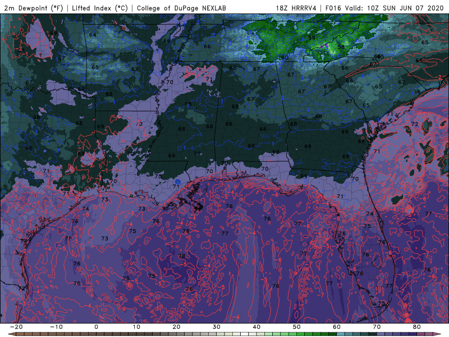Click the 70 label on the color scale
This screenshot has height=337, width=449.
click(377, 327)
